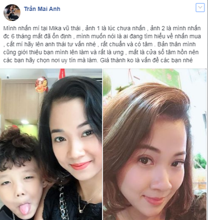Screen dimensions: 208x220
Task: Click the glowing ceiling light in left photo
Action: [25, 122]
